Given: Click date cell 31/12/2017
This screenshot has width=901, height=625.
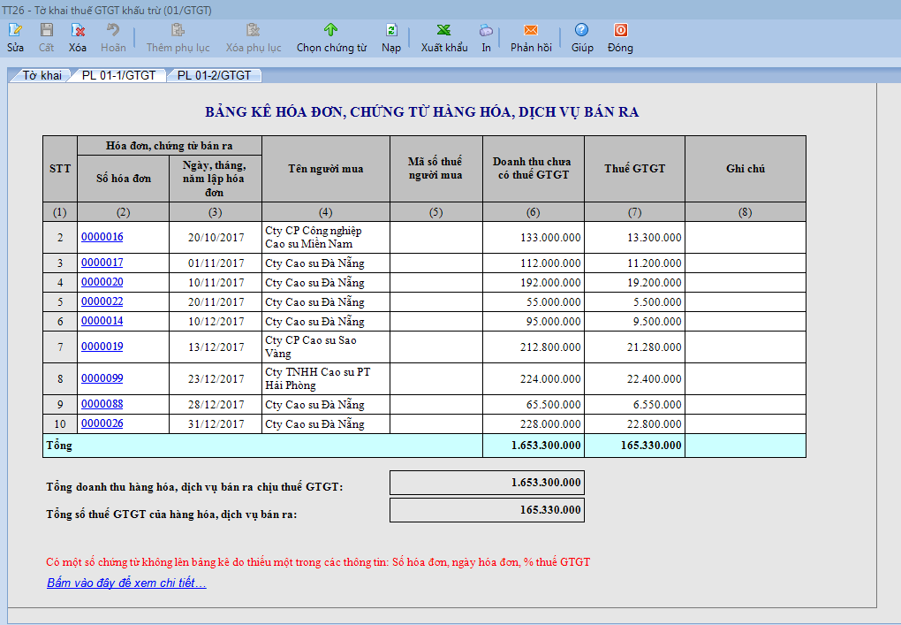Looking at the screenshot, I should click(216, 424).
